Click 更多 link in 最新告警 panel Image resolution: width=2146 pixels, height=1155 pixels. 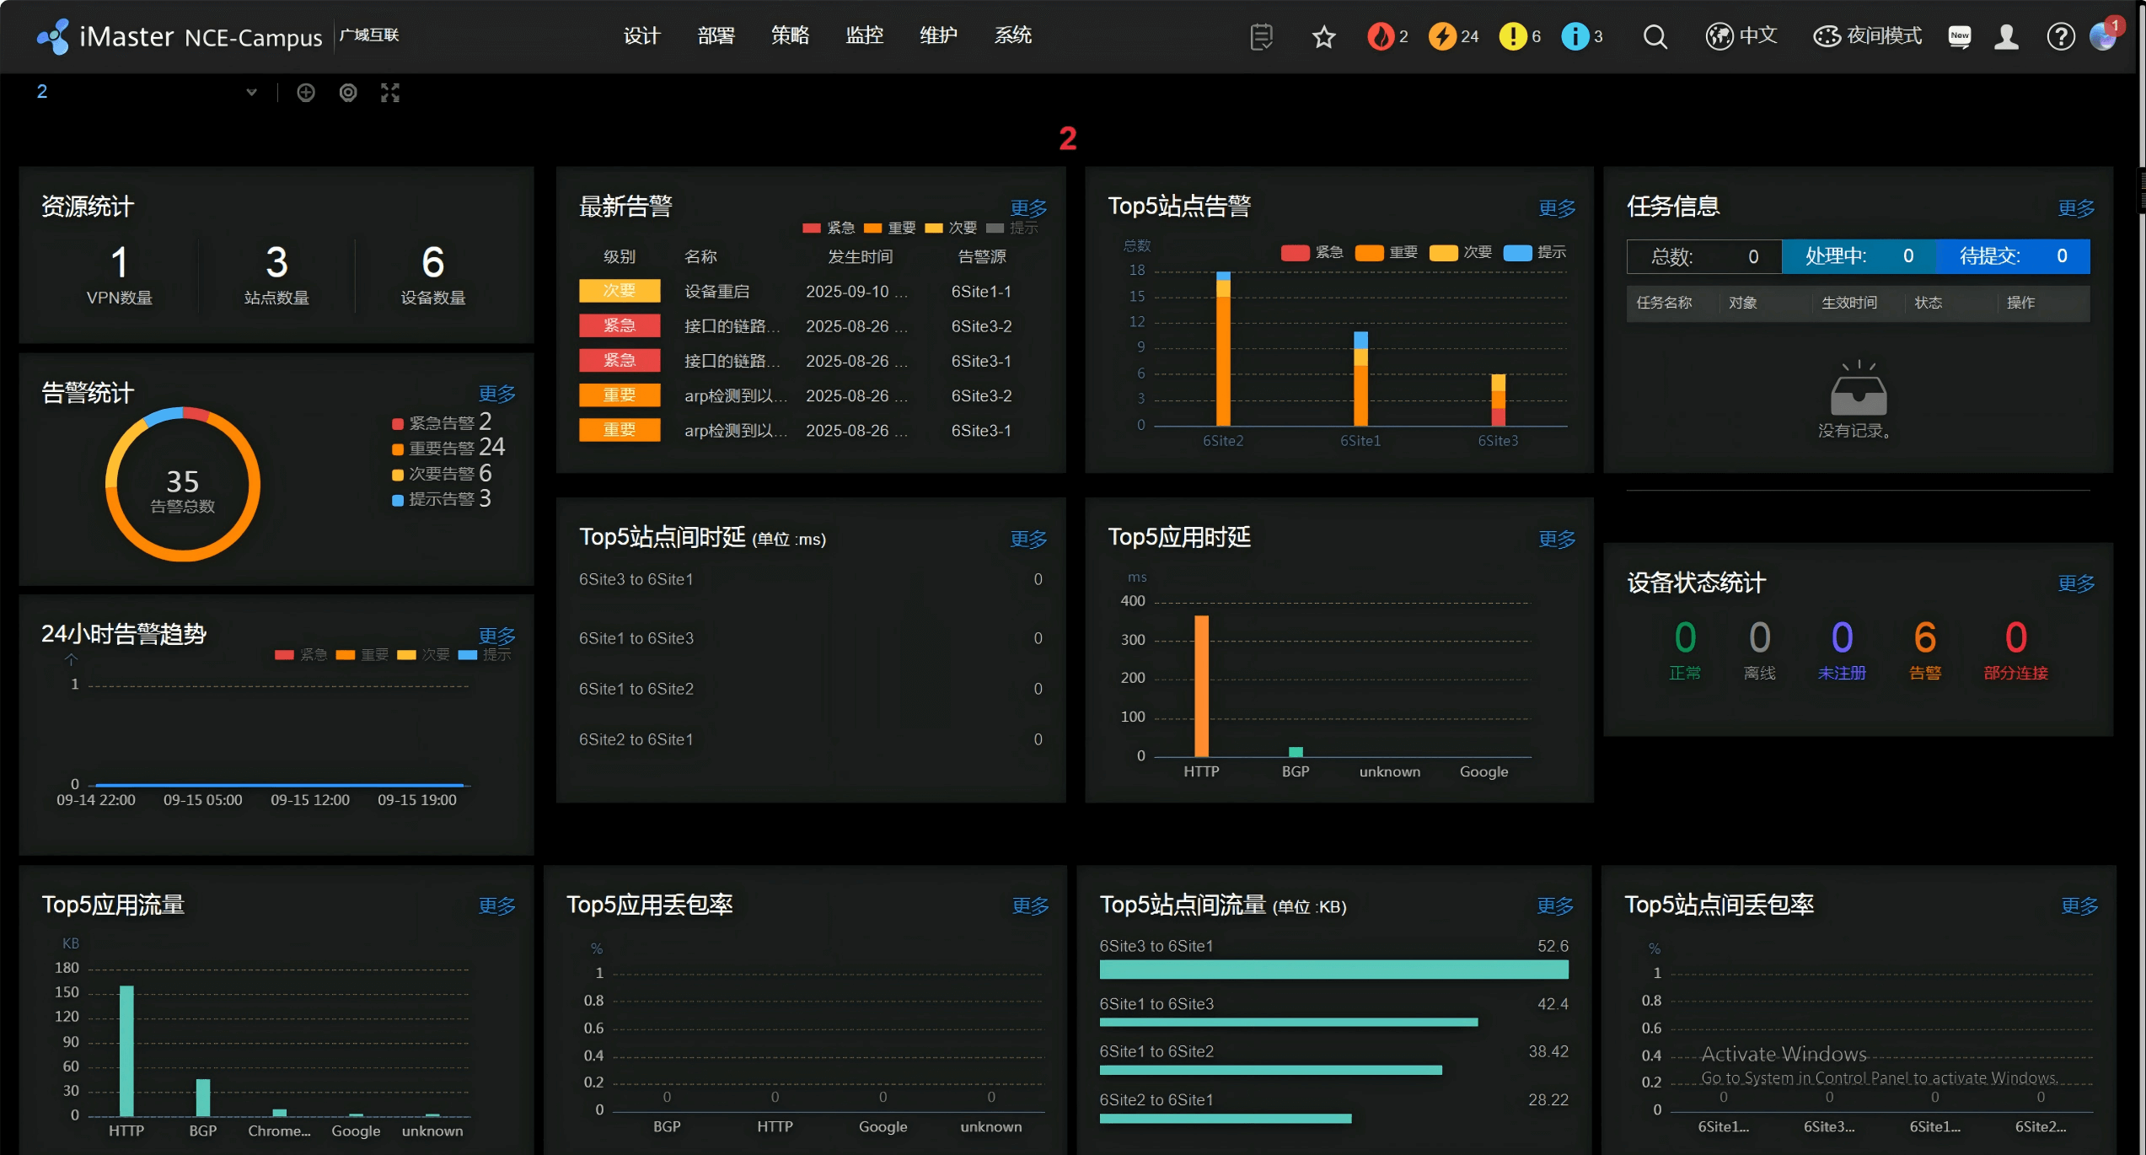pos(1028,207)
